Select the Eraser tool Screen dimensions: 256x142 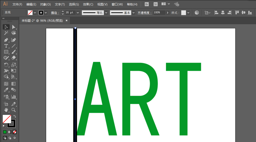point(14,58)
